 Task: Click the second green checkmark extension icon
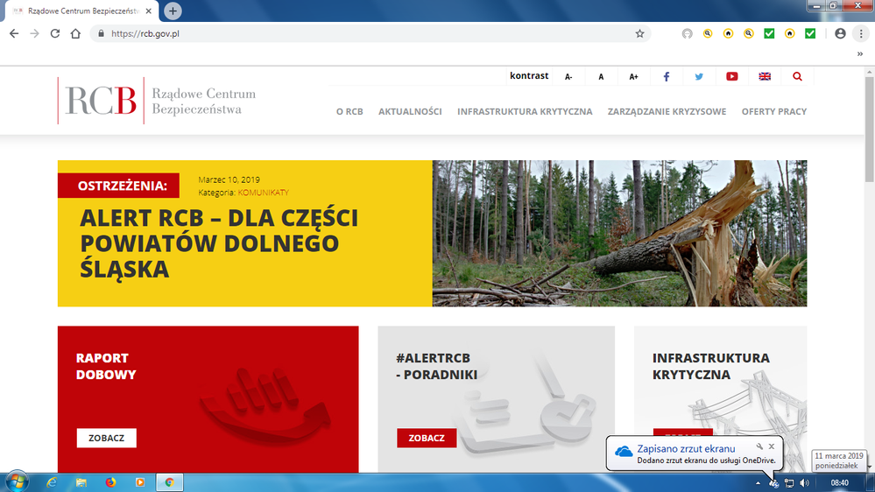pyautogui.click(x=810, y=33)
